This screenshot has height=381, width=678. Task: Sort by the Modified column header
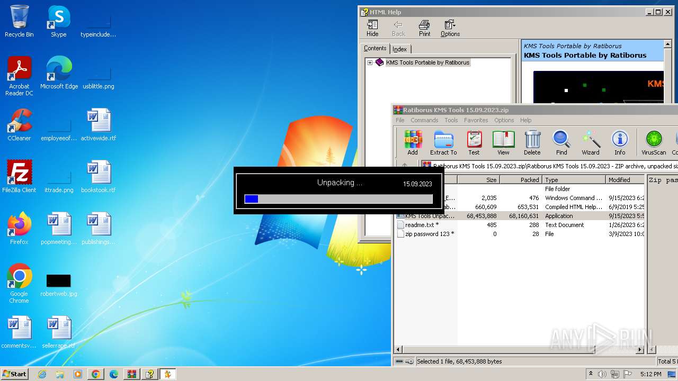tap(625, 180)
